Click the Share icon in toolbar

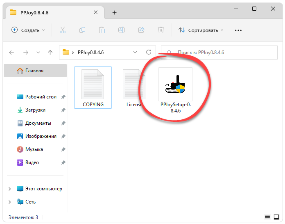tap(141, 30)
